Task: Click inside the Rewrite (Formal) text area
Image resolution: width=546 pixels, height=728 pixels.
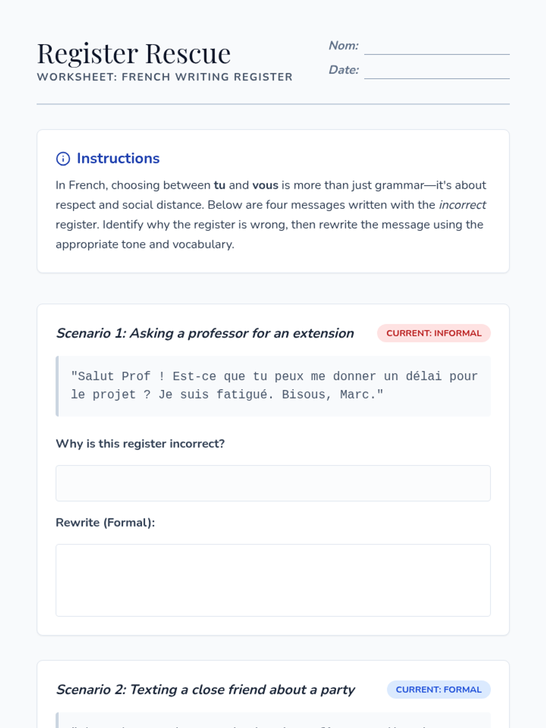Action: coord(273,580)
